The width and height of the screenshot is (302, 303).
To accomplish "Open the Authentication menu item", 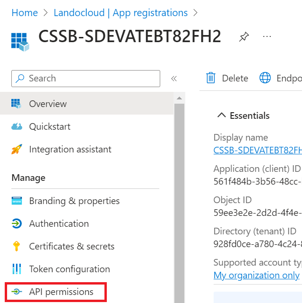I will [59, 223].
